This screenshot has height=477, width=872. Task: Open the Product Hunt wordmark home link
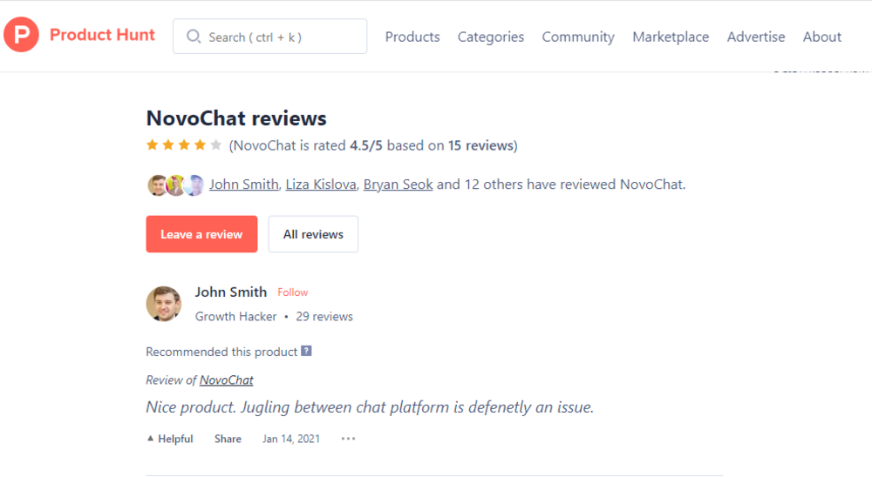click(102, 35)
